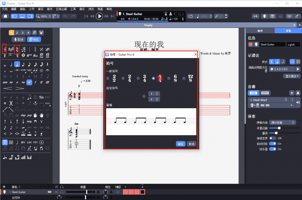Click the custom denominator stepper showing 4
The width and height of the screenshot is (302, 200).
tap(154, 99)
